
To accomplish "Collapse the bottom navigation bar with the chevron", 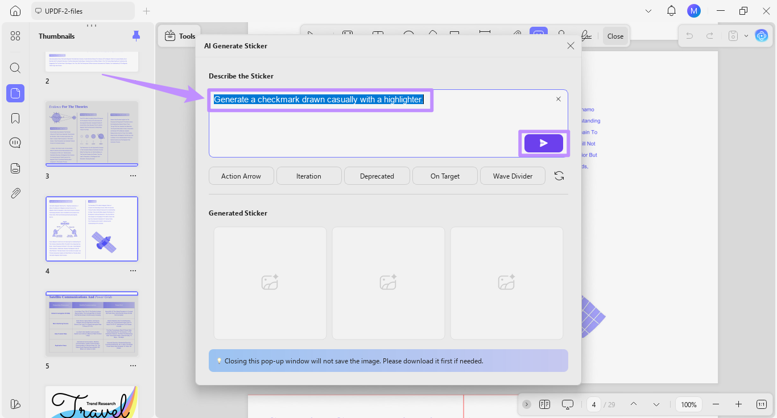I will click(x=527, y=404).
